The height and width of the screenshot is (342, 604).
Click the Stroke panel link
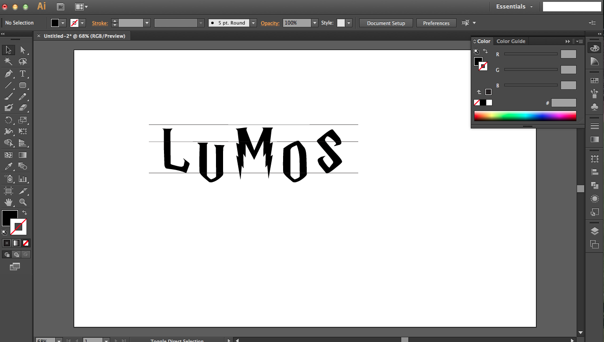(100, 23)
